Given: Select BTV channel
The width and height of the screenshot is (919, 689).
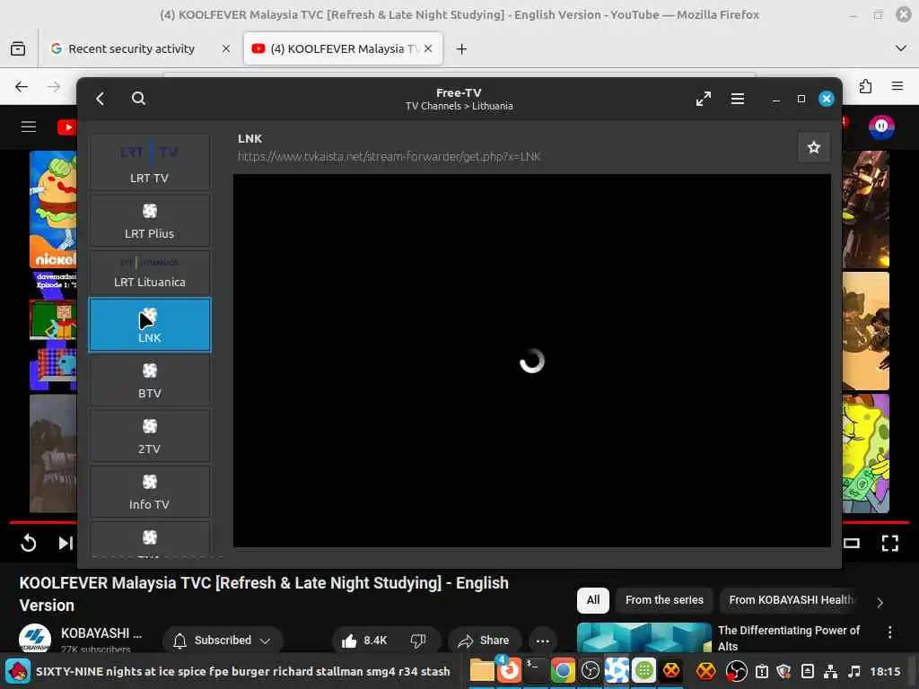Looking at the screenshot, I should [x=150, y=380].
